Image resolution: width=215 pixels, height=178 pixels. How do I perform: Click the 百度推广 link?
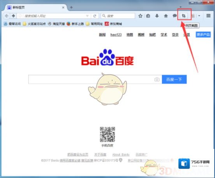pos(141,154)
